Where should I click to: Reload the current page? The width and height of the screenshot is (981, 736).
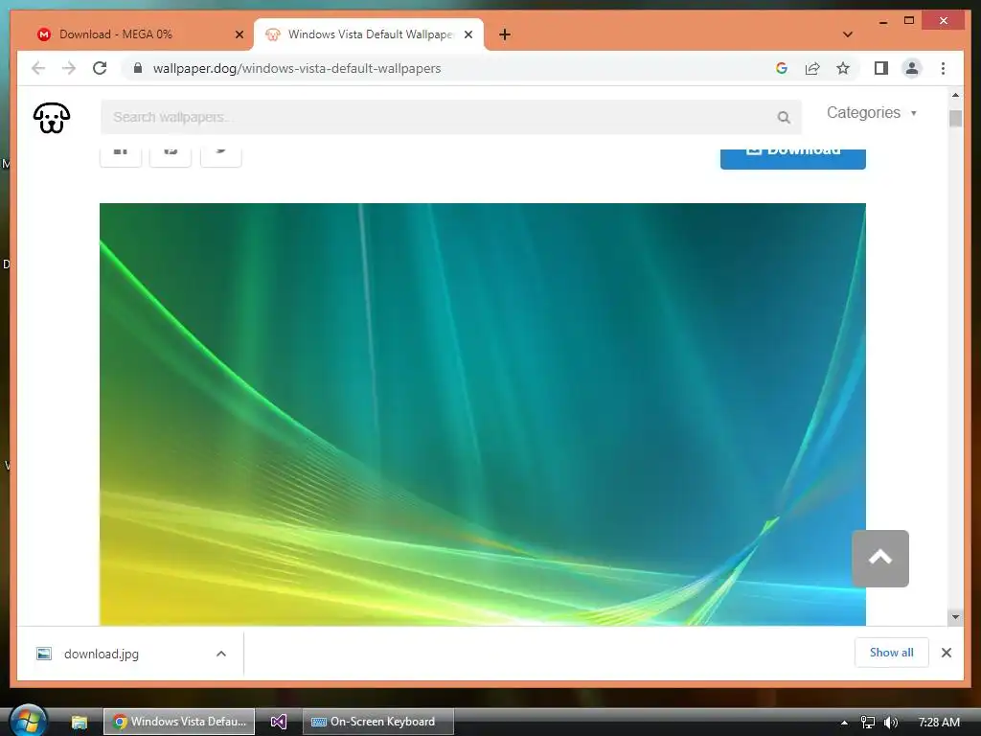(100, 68)
